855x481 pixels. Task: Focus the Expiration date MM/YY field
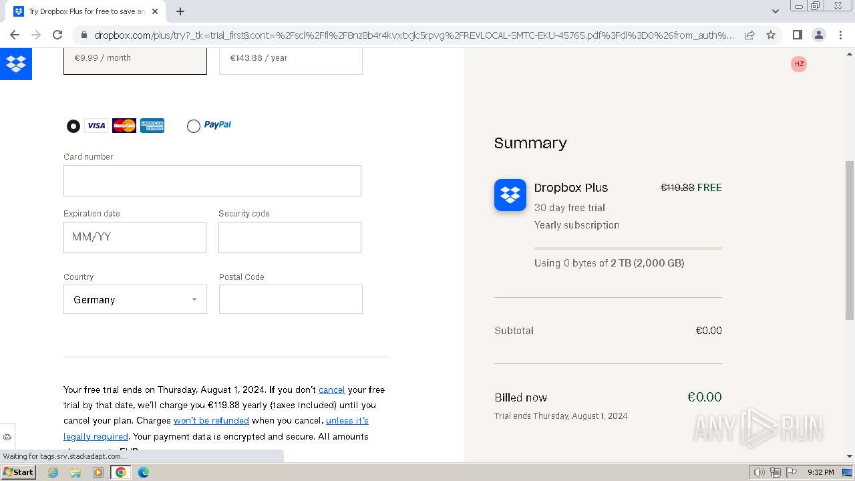coord(135,237)
